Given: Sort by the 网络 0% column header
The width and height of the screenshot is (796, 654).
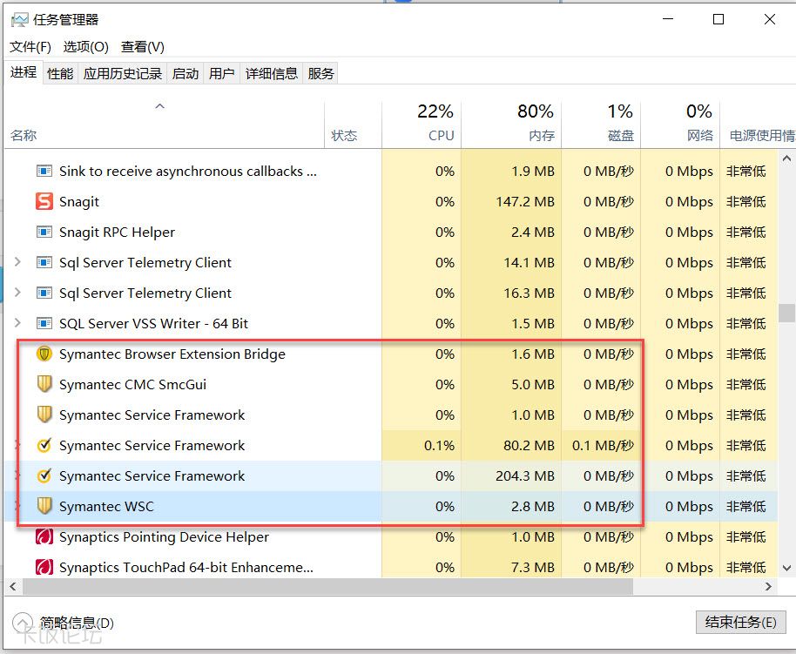Looking at the screenshot, I should pyautogui.click(x=680, y=125).
